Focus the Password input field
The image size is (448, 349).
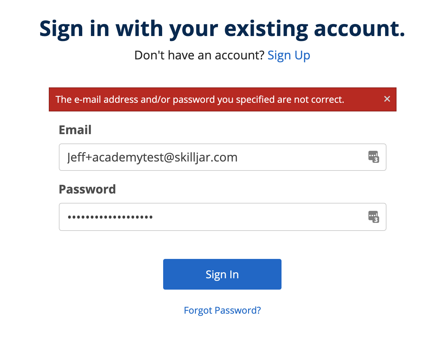(214, 217)
